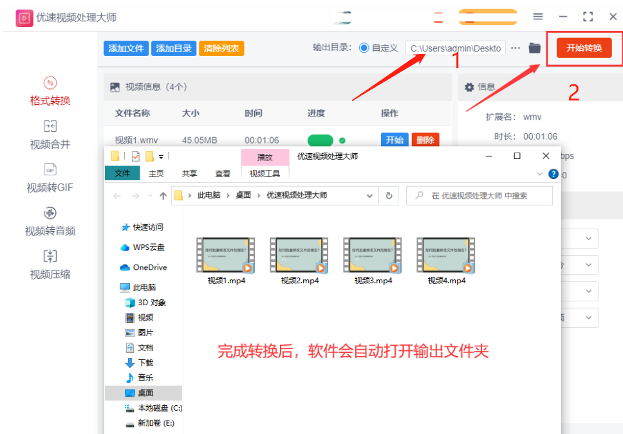623x434 pixels.
Task: Switch to the 查看 ribbon tab
Action: (x=223, y=174)
